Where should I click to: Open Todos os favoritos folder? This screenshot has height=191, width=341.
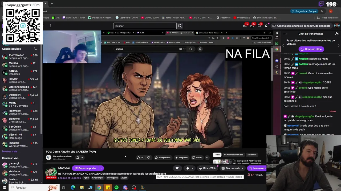coord(328,18)
